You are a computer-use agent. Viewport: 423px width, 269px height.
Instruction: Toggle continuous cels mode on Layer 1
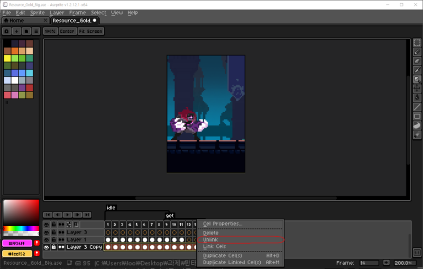(x=61, y=239)
